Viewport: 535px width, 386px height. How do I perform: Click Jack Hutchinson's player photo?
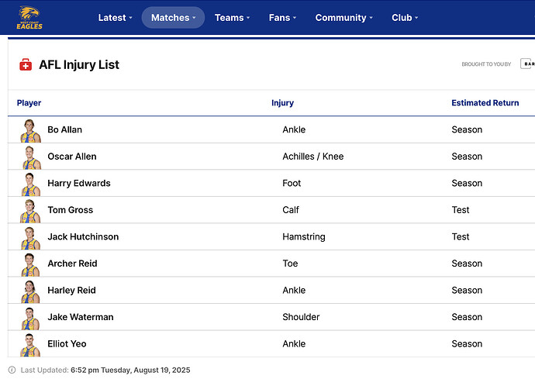pos(30,237)
